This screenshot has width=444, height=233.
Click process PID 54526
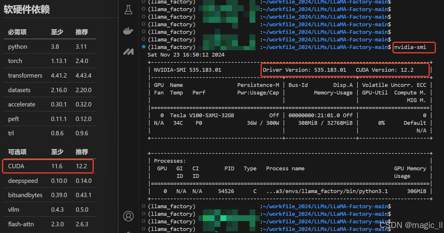226,191
